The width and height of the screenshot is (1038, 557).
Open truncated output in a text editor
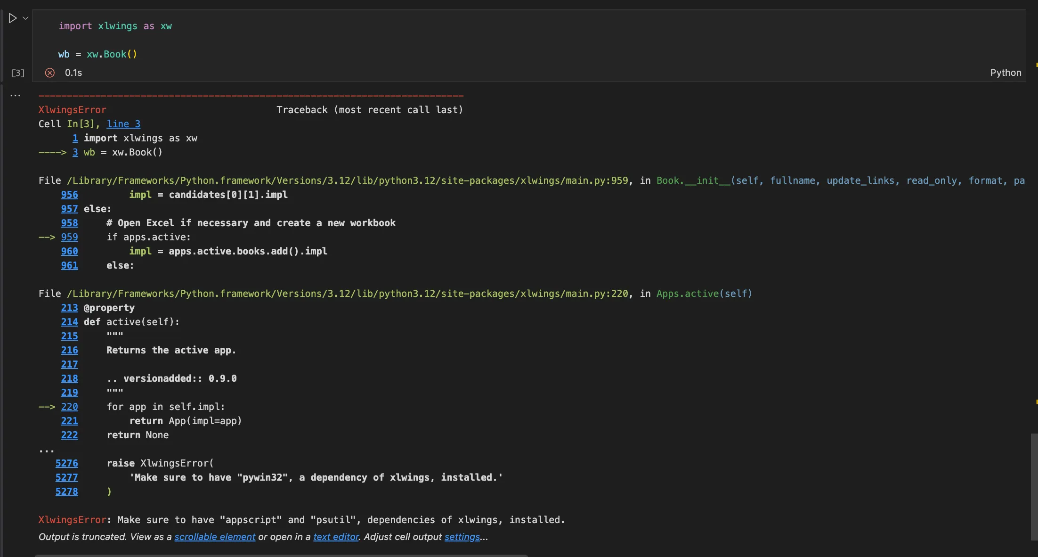click(336, 537)
